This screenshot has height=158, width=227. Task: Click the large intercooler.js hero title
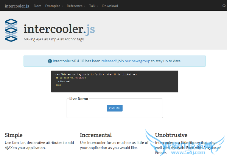coord(59,29)
